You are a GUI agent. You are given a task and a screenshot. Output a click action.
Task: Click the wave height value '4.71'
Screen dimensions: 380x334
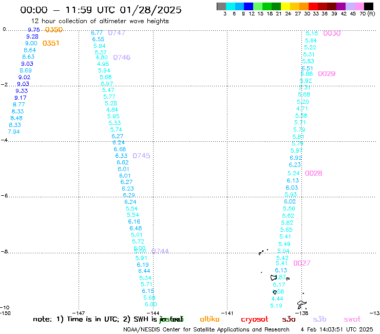(x=302, y=108)
